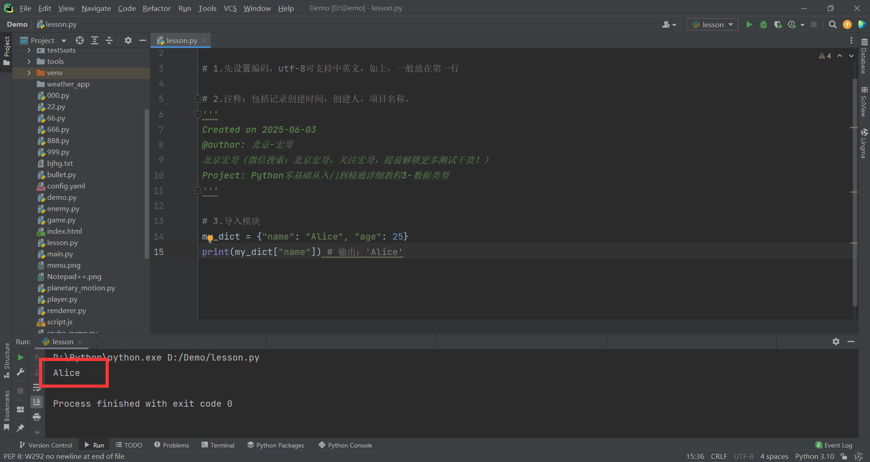
Task: Open the lesson run configuration dropdown
Action: (x=712, y=24)
